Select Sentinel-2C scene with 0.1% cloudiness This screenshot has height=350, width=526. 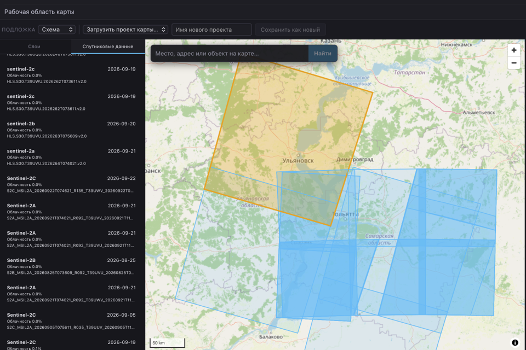[71, 343]
